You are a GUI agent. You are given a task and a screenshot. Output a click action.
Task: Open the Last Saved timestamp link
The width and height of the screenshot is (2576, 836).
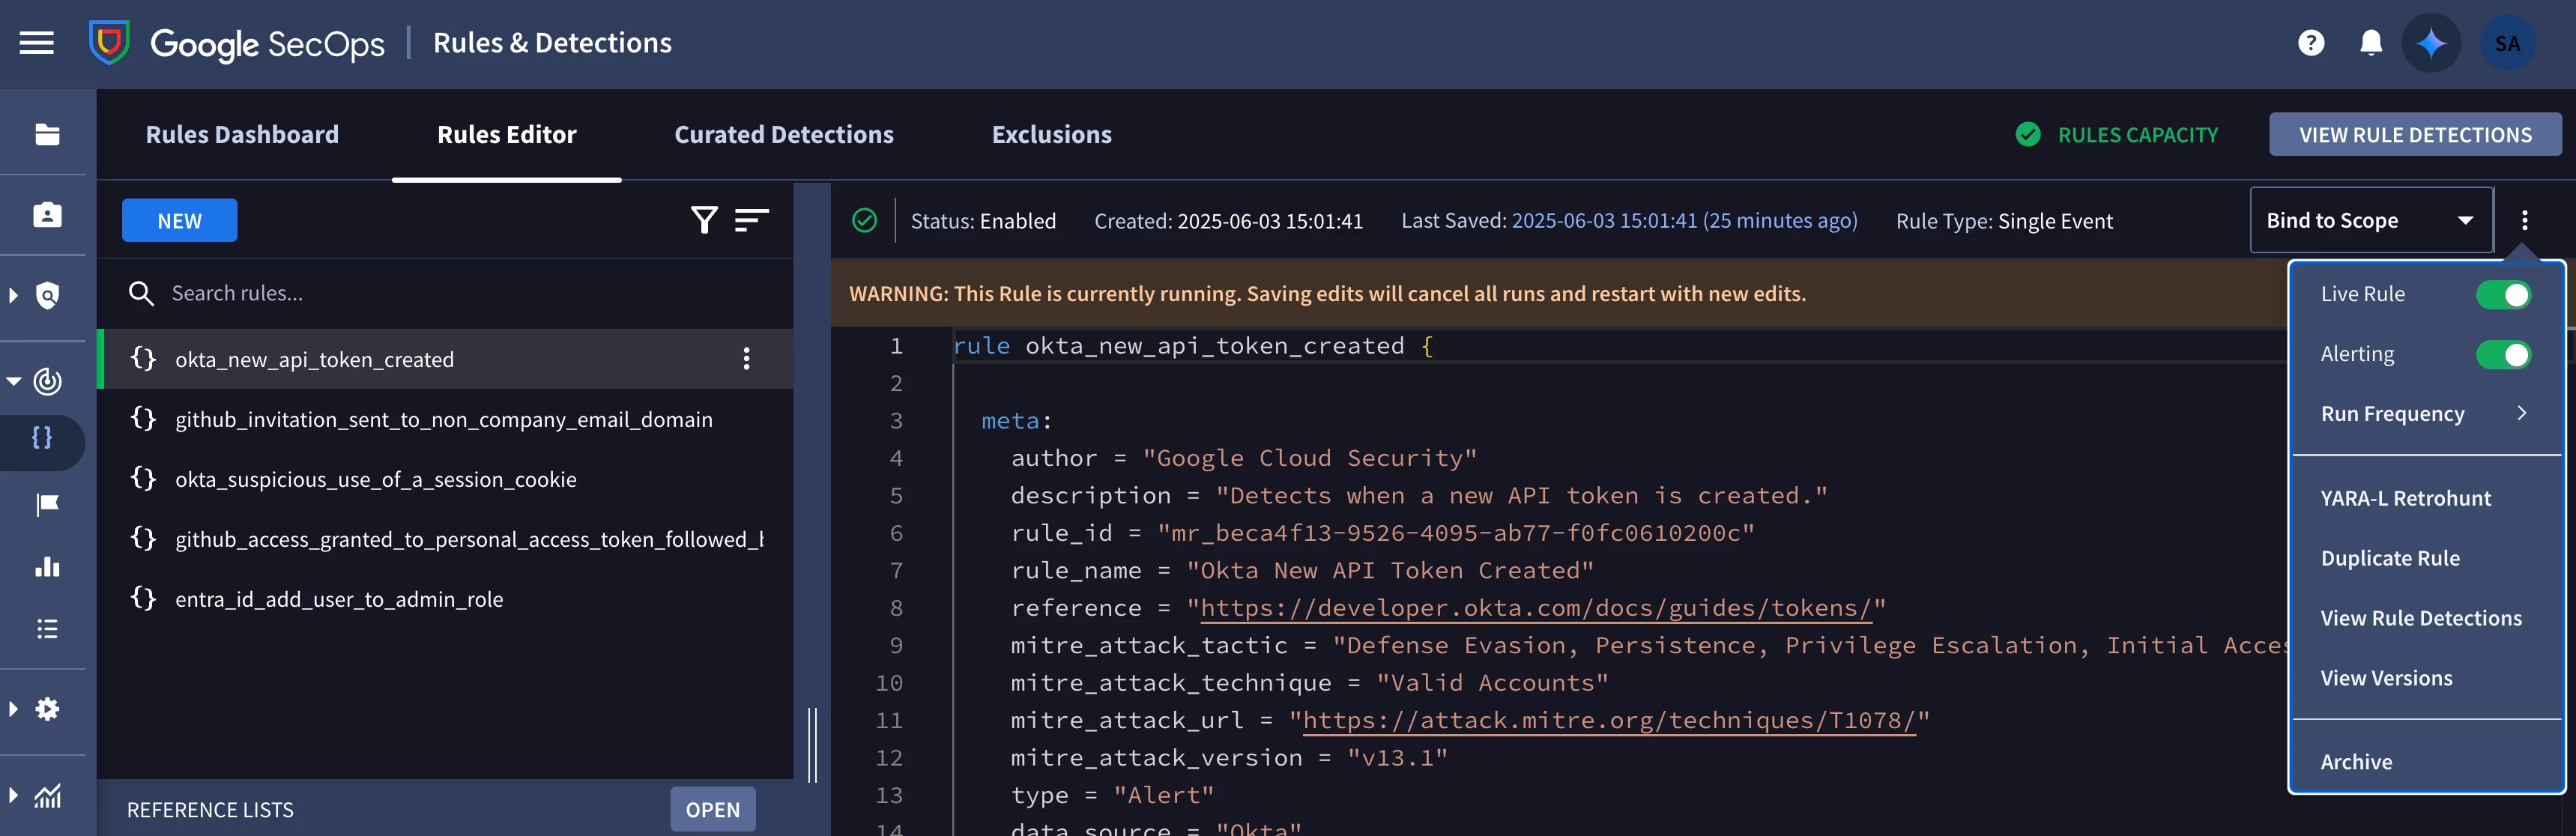(1684, 220)
